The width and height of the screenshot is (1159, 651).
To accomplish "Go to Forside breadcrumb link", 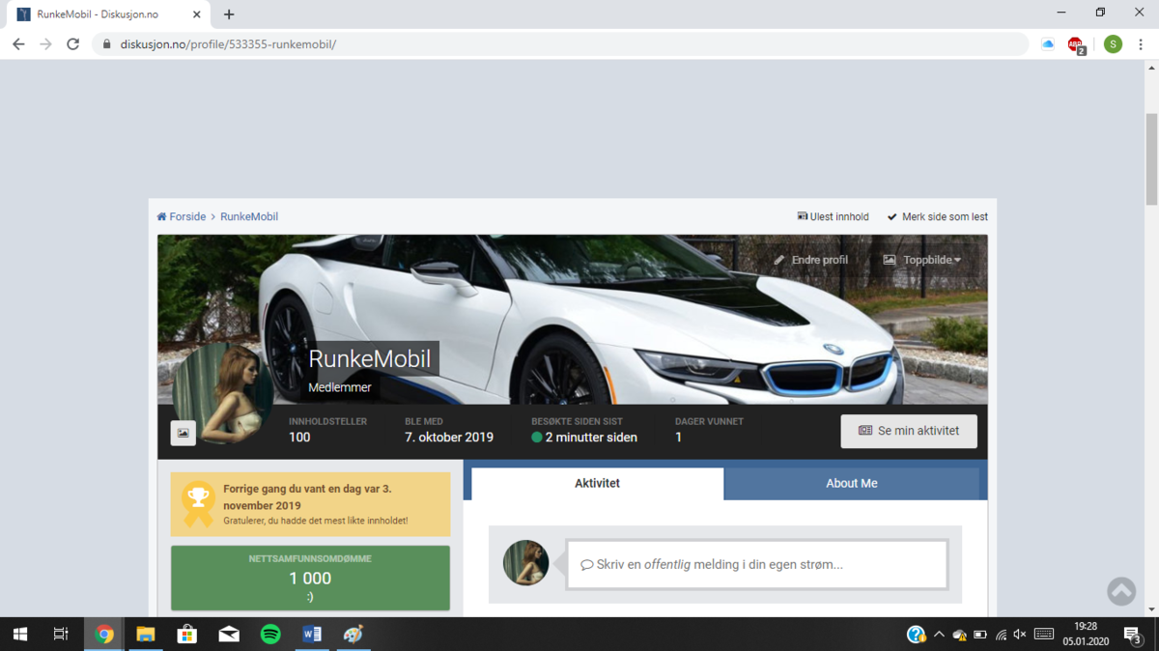I will pos(182,216).
